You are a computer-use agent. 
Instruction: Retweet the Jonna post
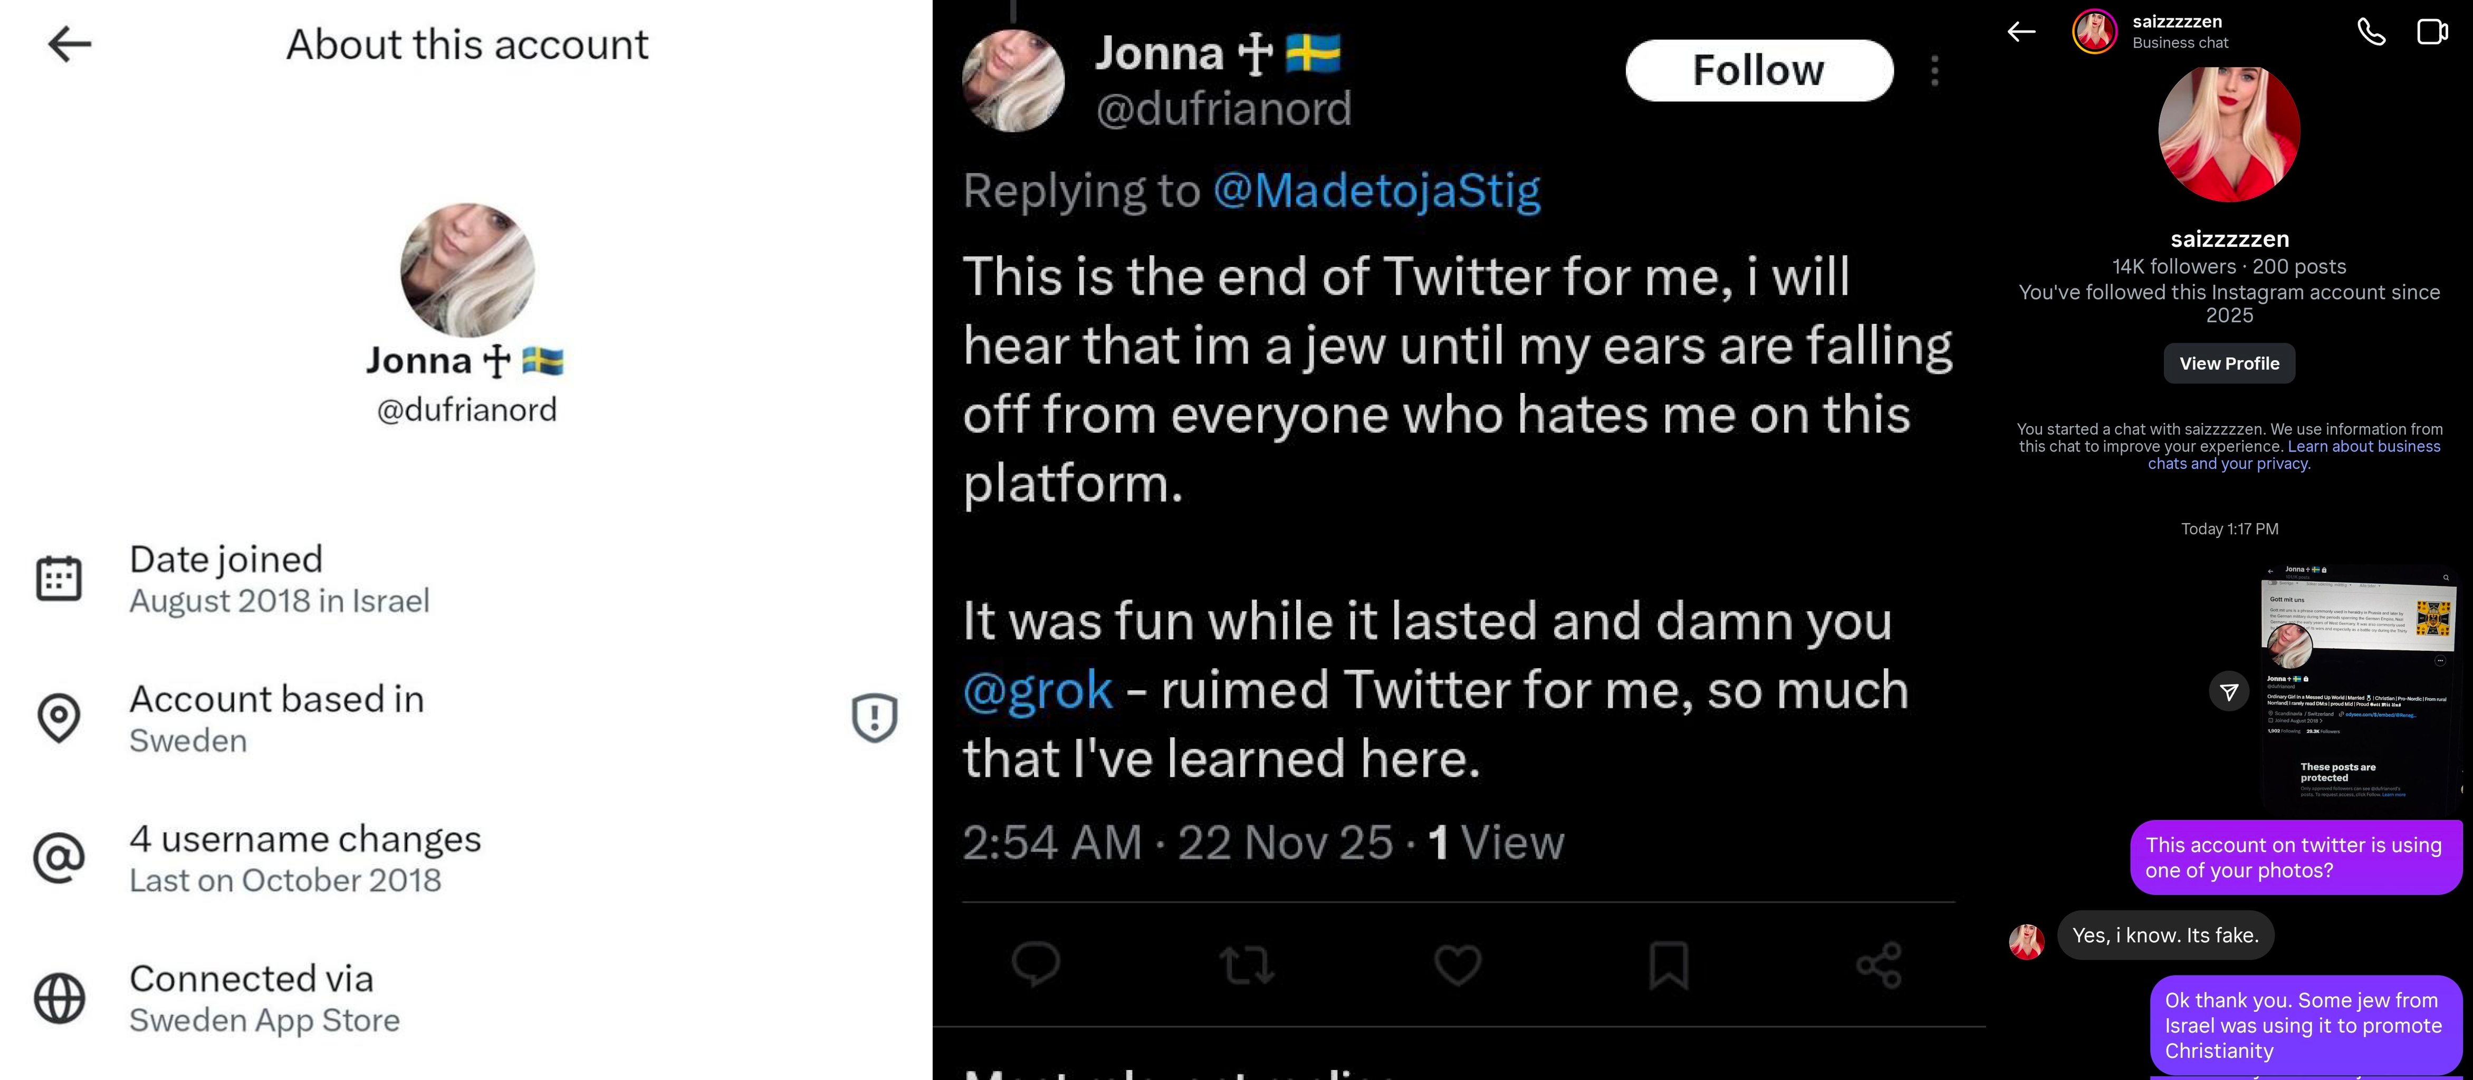(x=1246, y=965)
